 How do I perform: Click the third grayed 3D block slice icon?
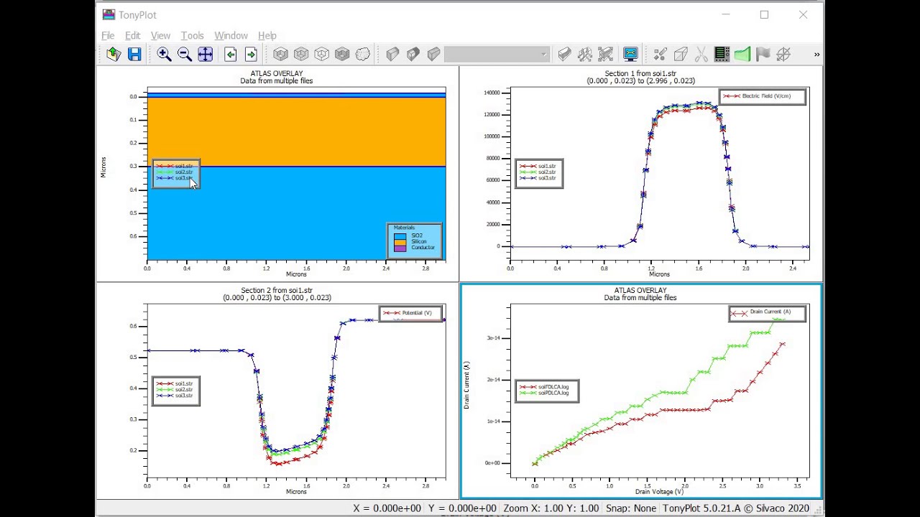433,54
